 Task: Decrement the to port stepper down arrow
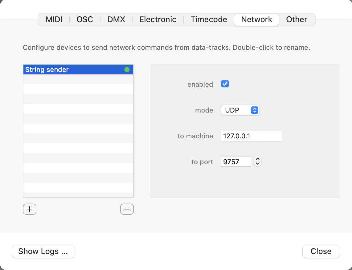(x=258, y=164)
